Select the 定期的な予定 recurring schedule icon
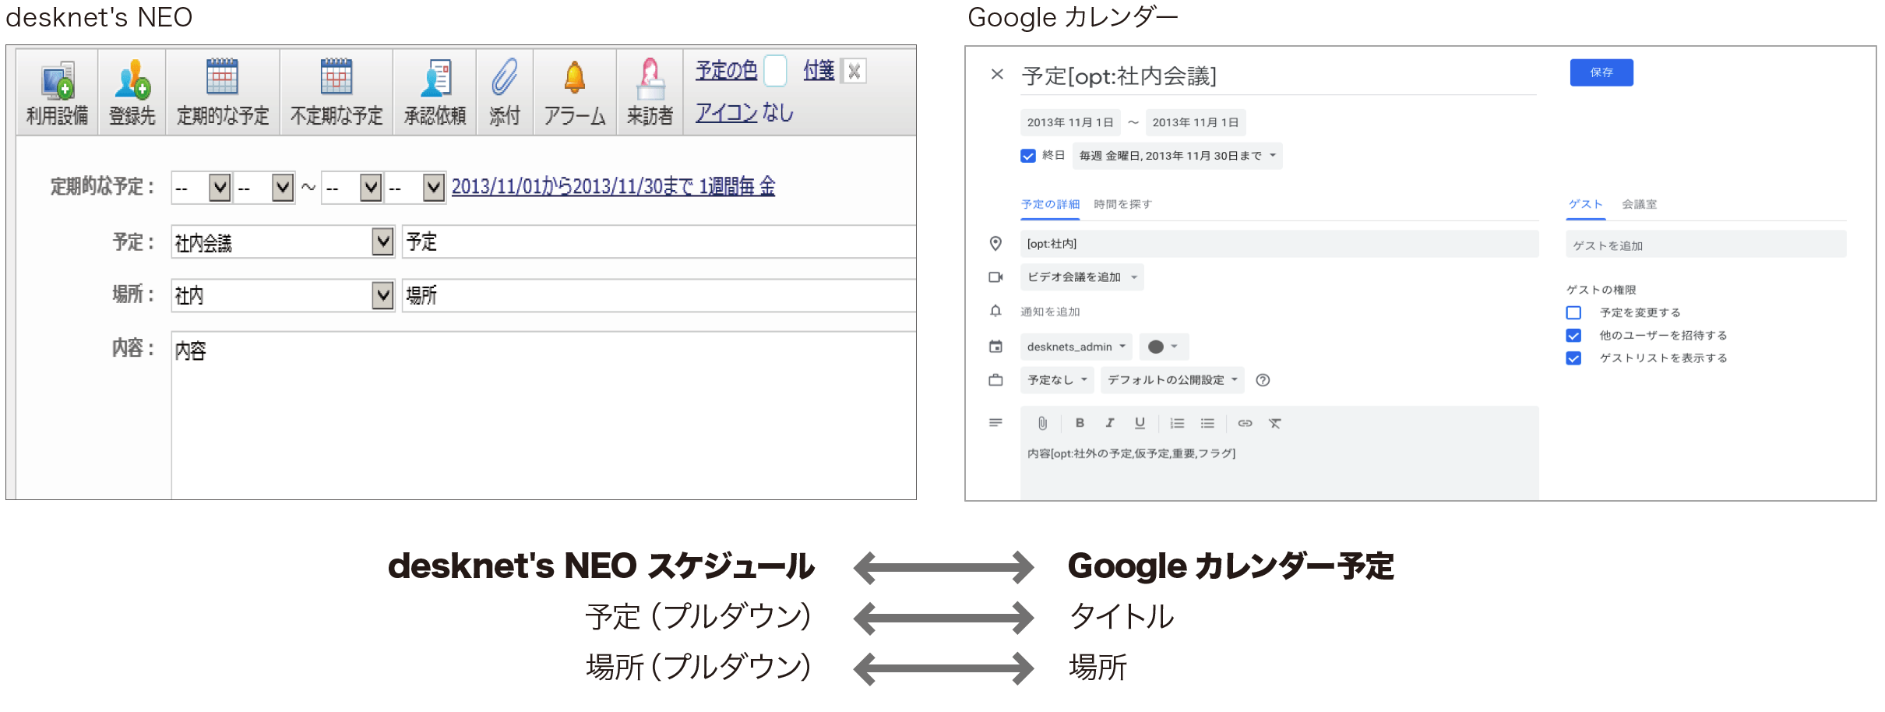Viewport: 1885px width, 712px height. (x=222, y=78)
